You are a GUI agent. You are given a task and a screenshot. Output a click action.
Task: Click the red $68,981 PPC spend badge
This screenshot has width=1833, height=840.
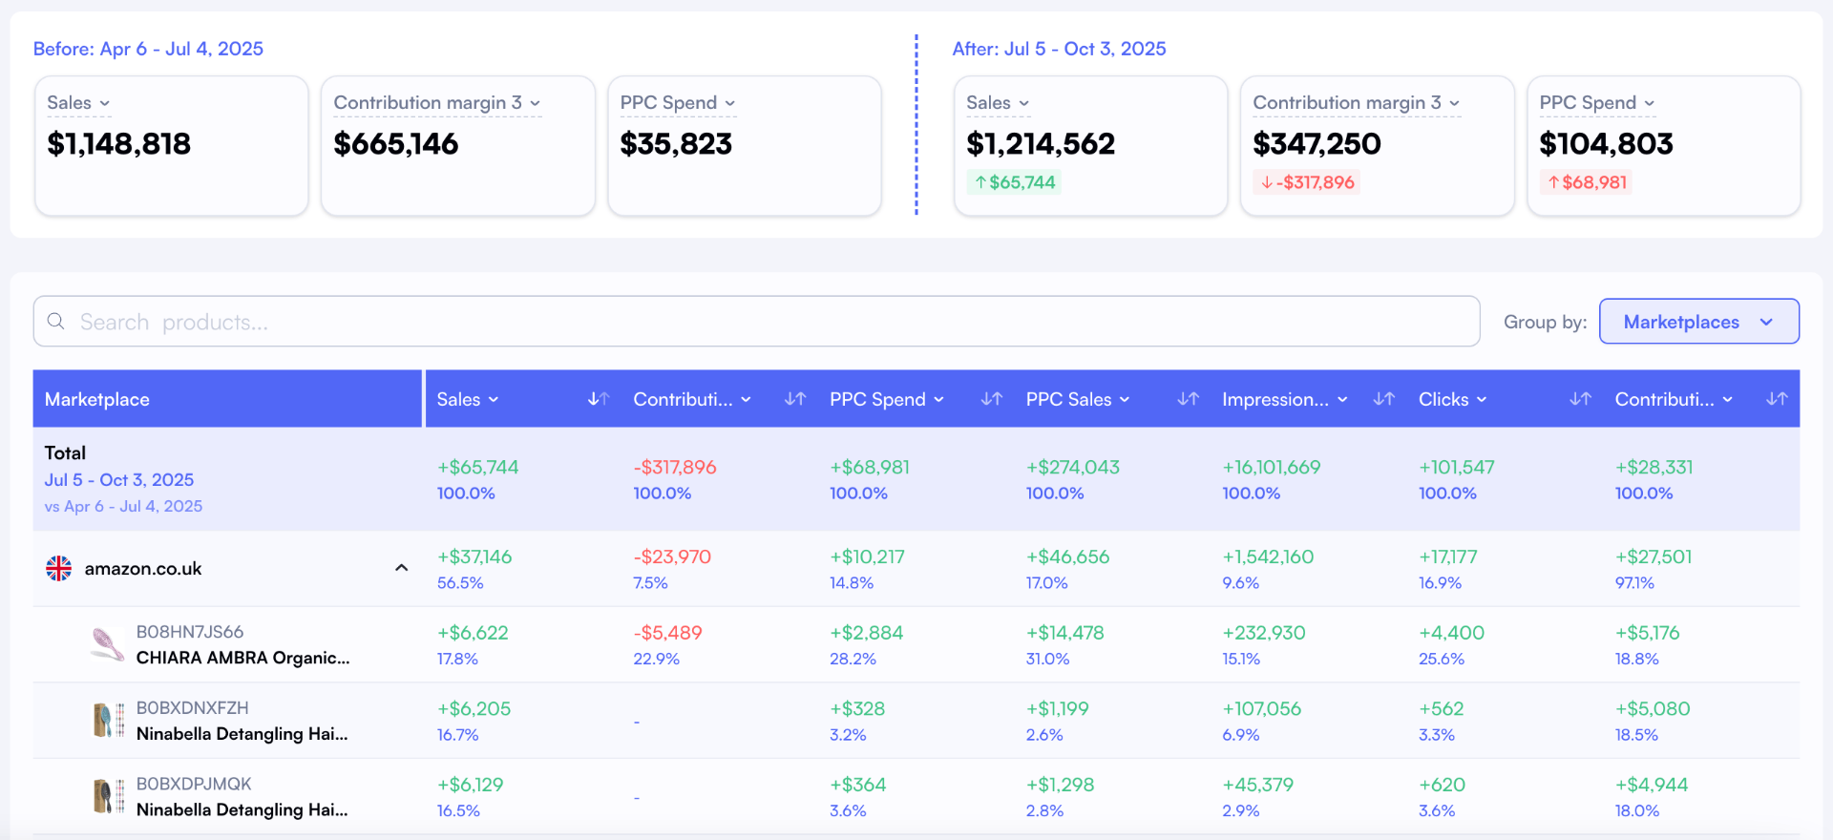(1587, 182)
